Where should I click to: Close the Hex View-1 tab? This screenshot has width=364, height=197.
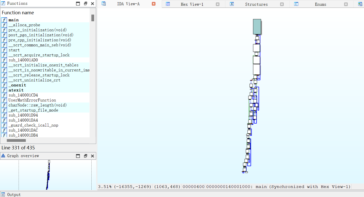[218, 4]
